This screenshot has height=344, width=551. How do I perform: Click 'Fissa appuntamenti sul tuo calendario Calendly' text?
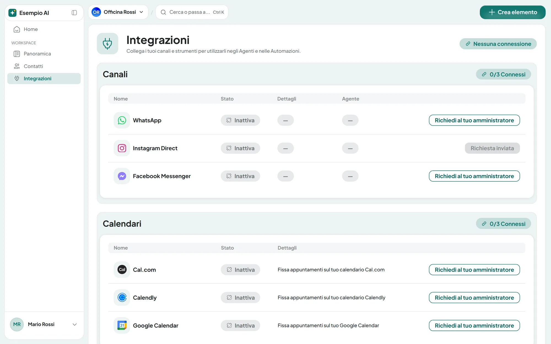(x=331, y=297)
